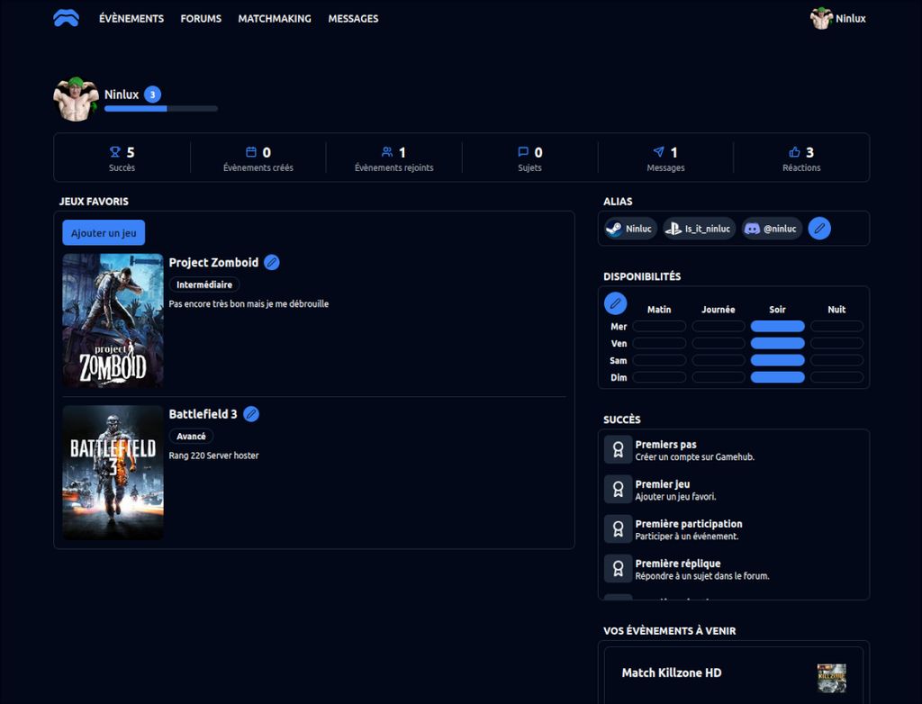The width and height of the screenshot is (922, 704).
Task: Go to the Matchmaking page
Action: click(275, 18)
